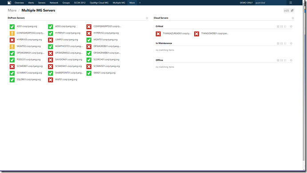Open Cloud Servers section gear settings
The height and width of the screenshot is (173, 307).
point(293,18)
